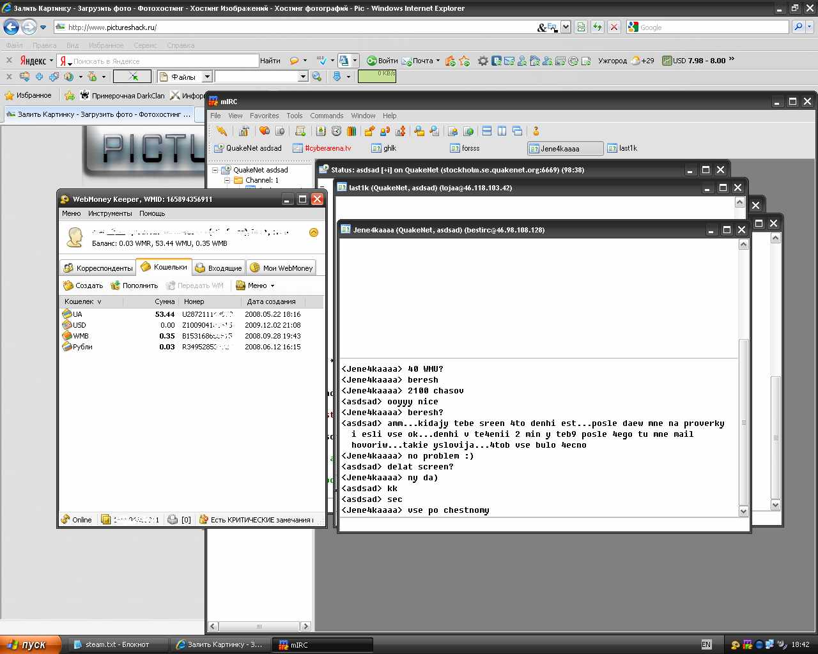Click the mIRC DCC Options icon
The width and height of the screenshot is (818, 654).
400,131
